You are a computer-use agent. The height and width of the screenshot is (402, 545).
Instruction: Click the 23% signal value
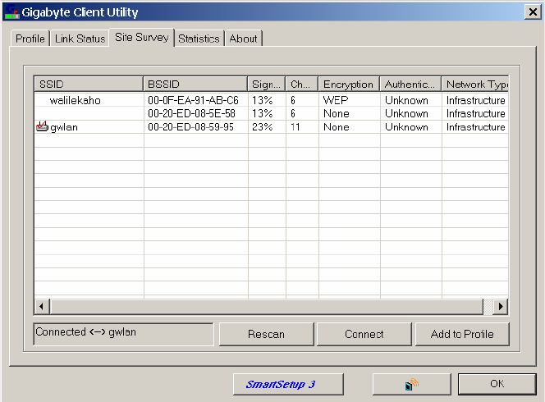point(263,127)
